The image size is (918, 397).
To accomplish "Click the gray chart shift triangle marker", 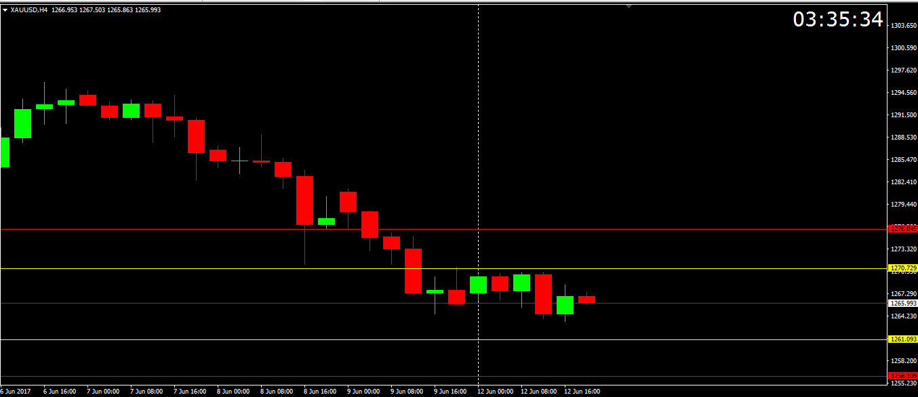I will pos(629,6).
